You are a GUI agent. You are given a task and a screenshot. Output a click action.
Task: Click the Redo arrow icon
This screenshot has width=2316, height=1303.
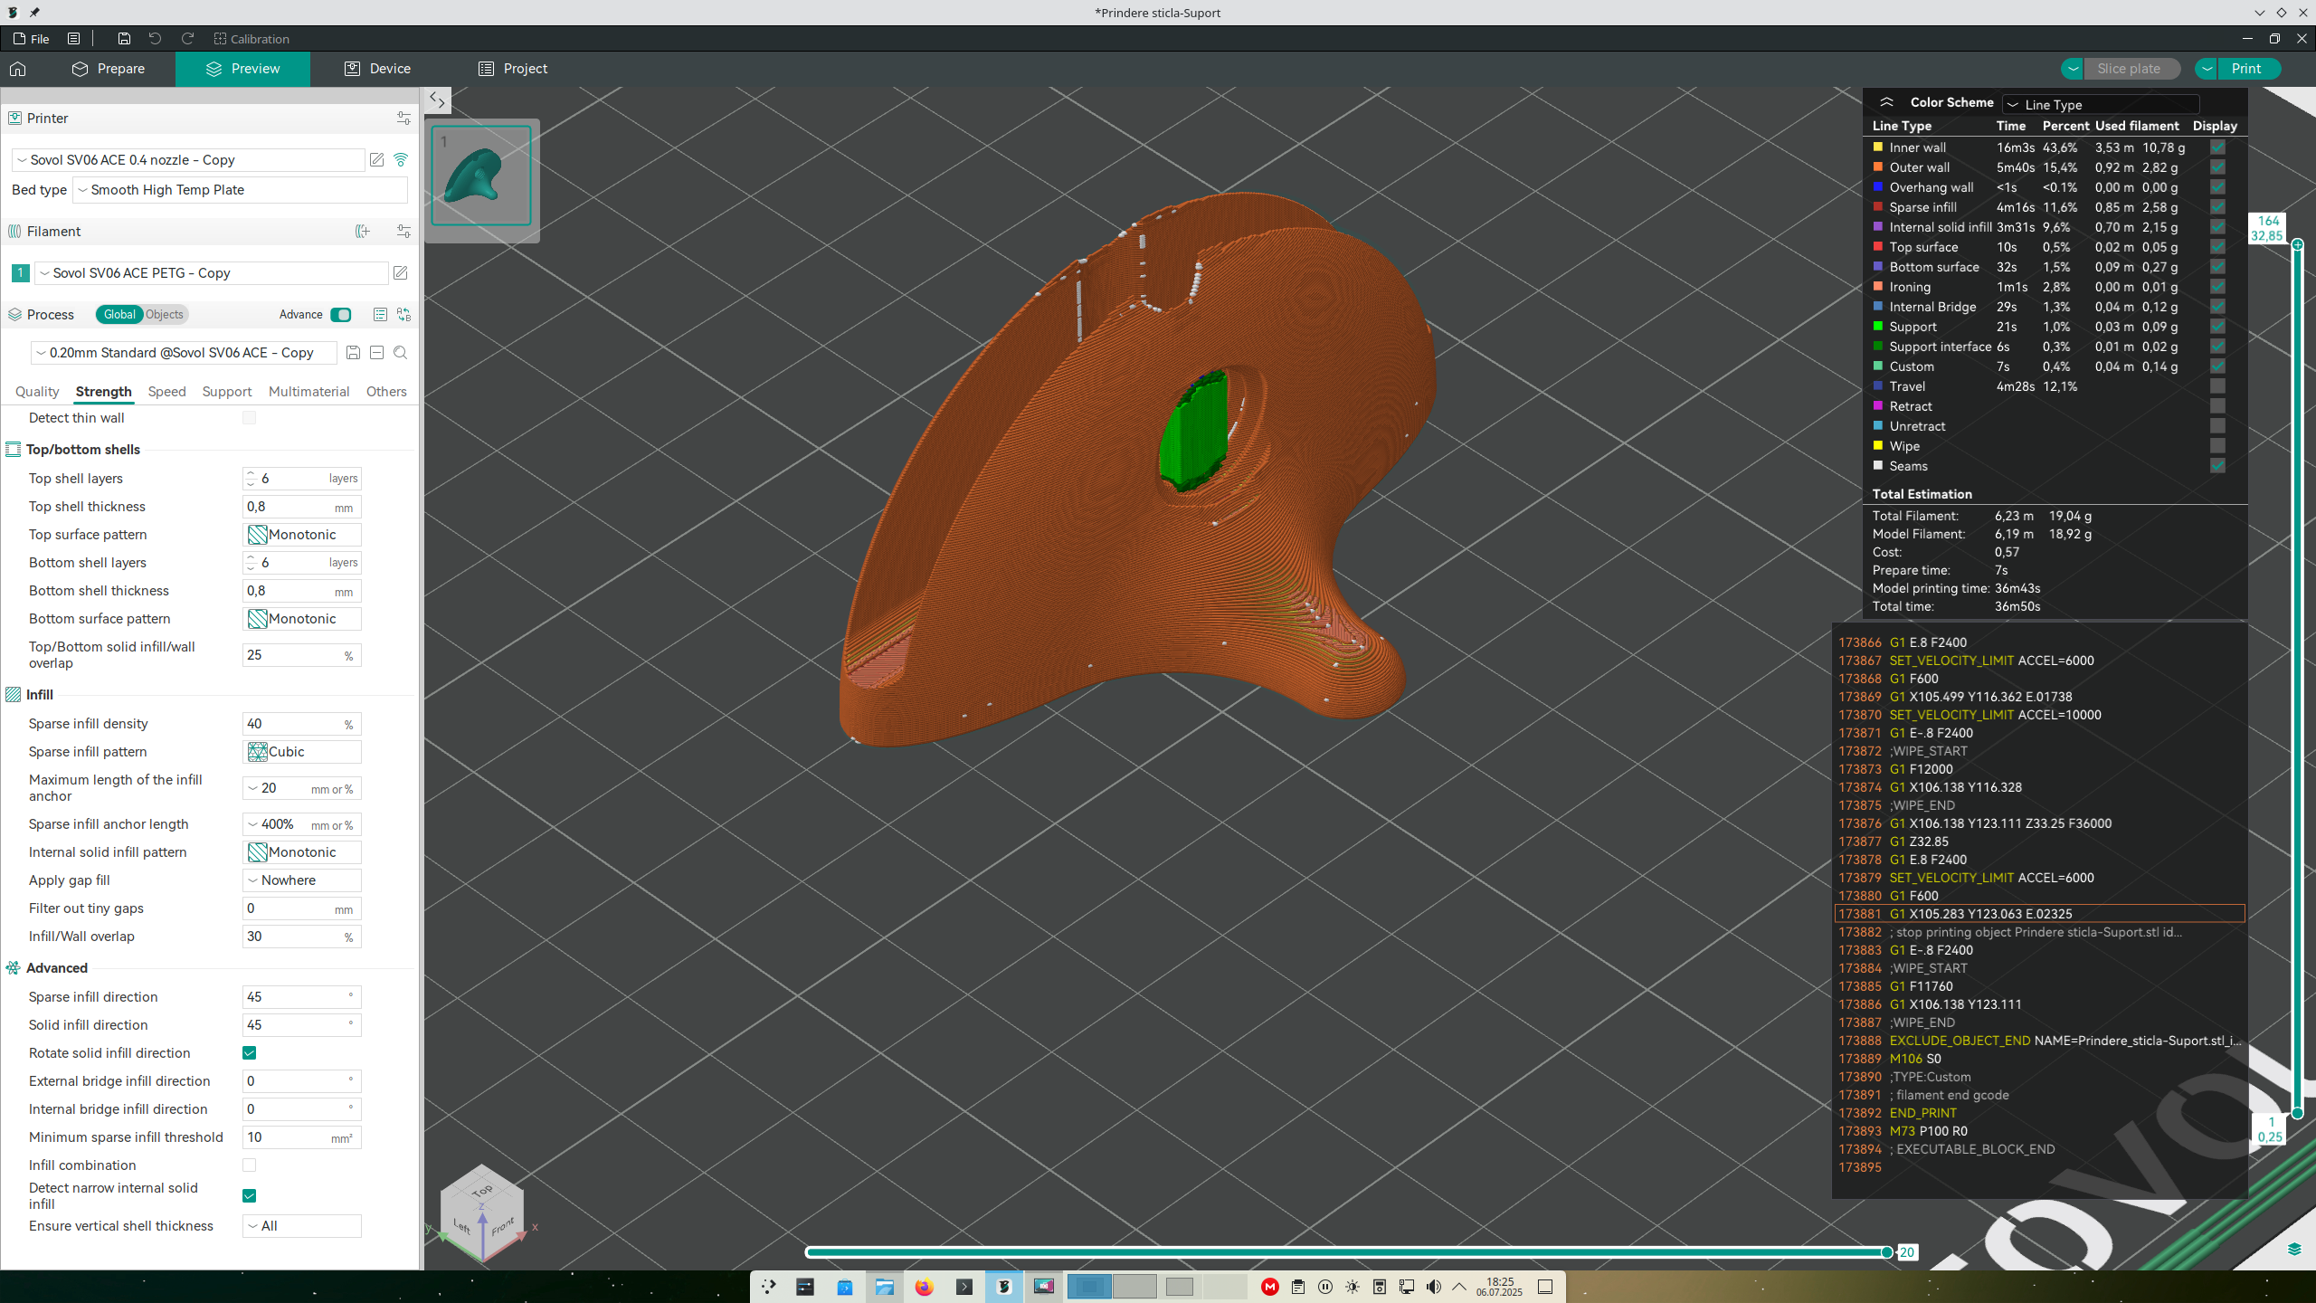(187, 39)
